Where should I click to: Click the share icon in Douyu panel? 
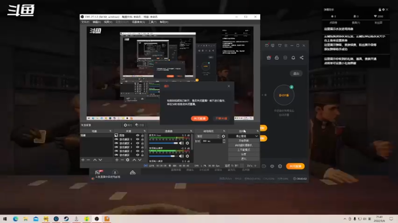tap(301, 57)
